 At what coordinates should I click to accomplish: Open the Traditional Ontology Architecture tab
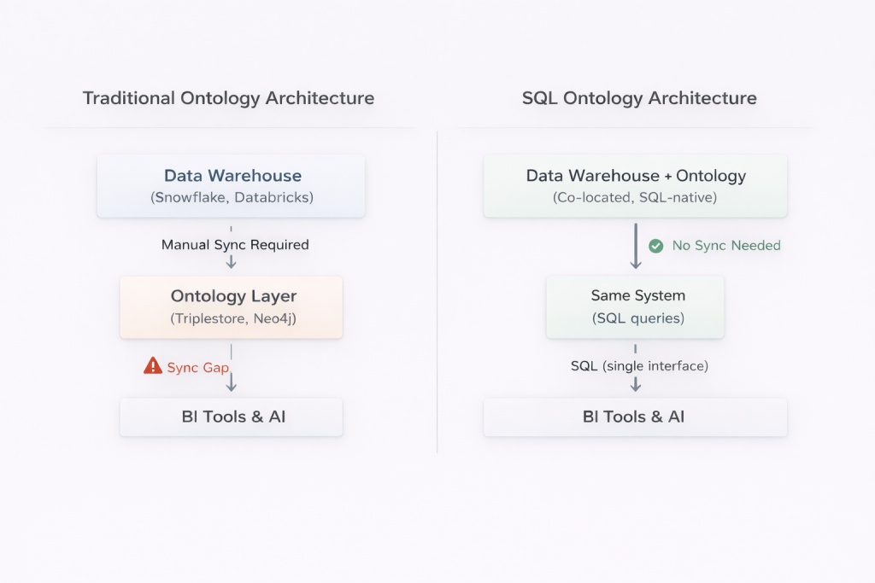pos(228,98)
